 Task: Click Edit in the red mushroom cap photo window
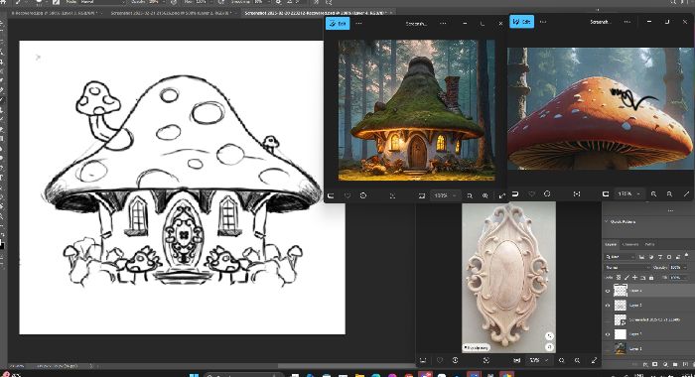[x=521, y=21]
